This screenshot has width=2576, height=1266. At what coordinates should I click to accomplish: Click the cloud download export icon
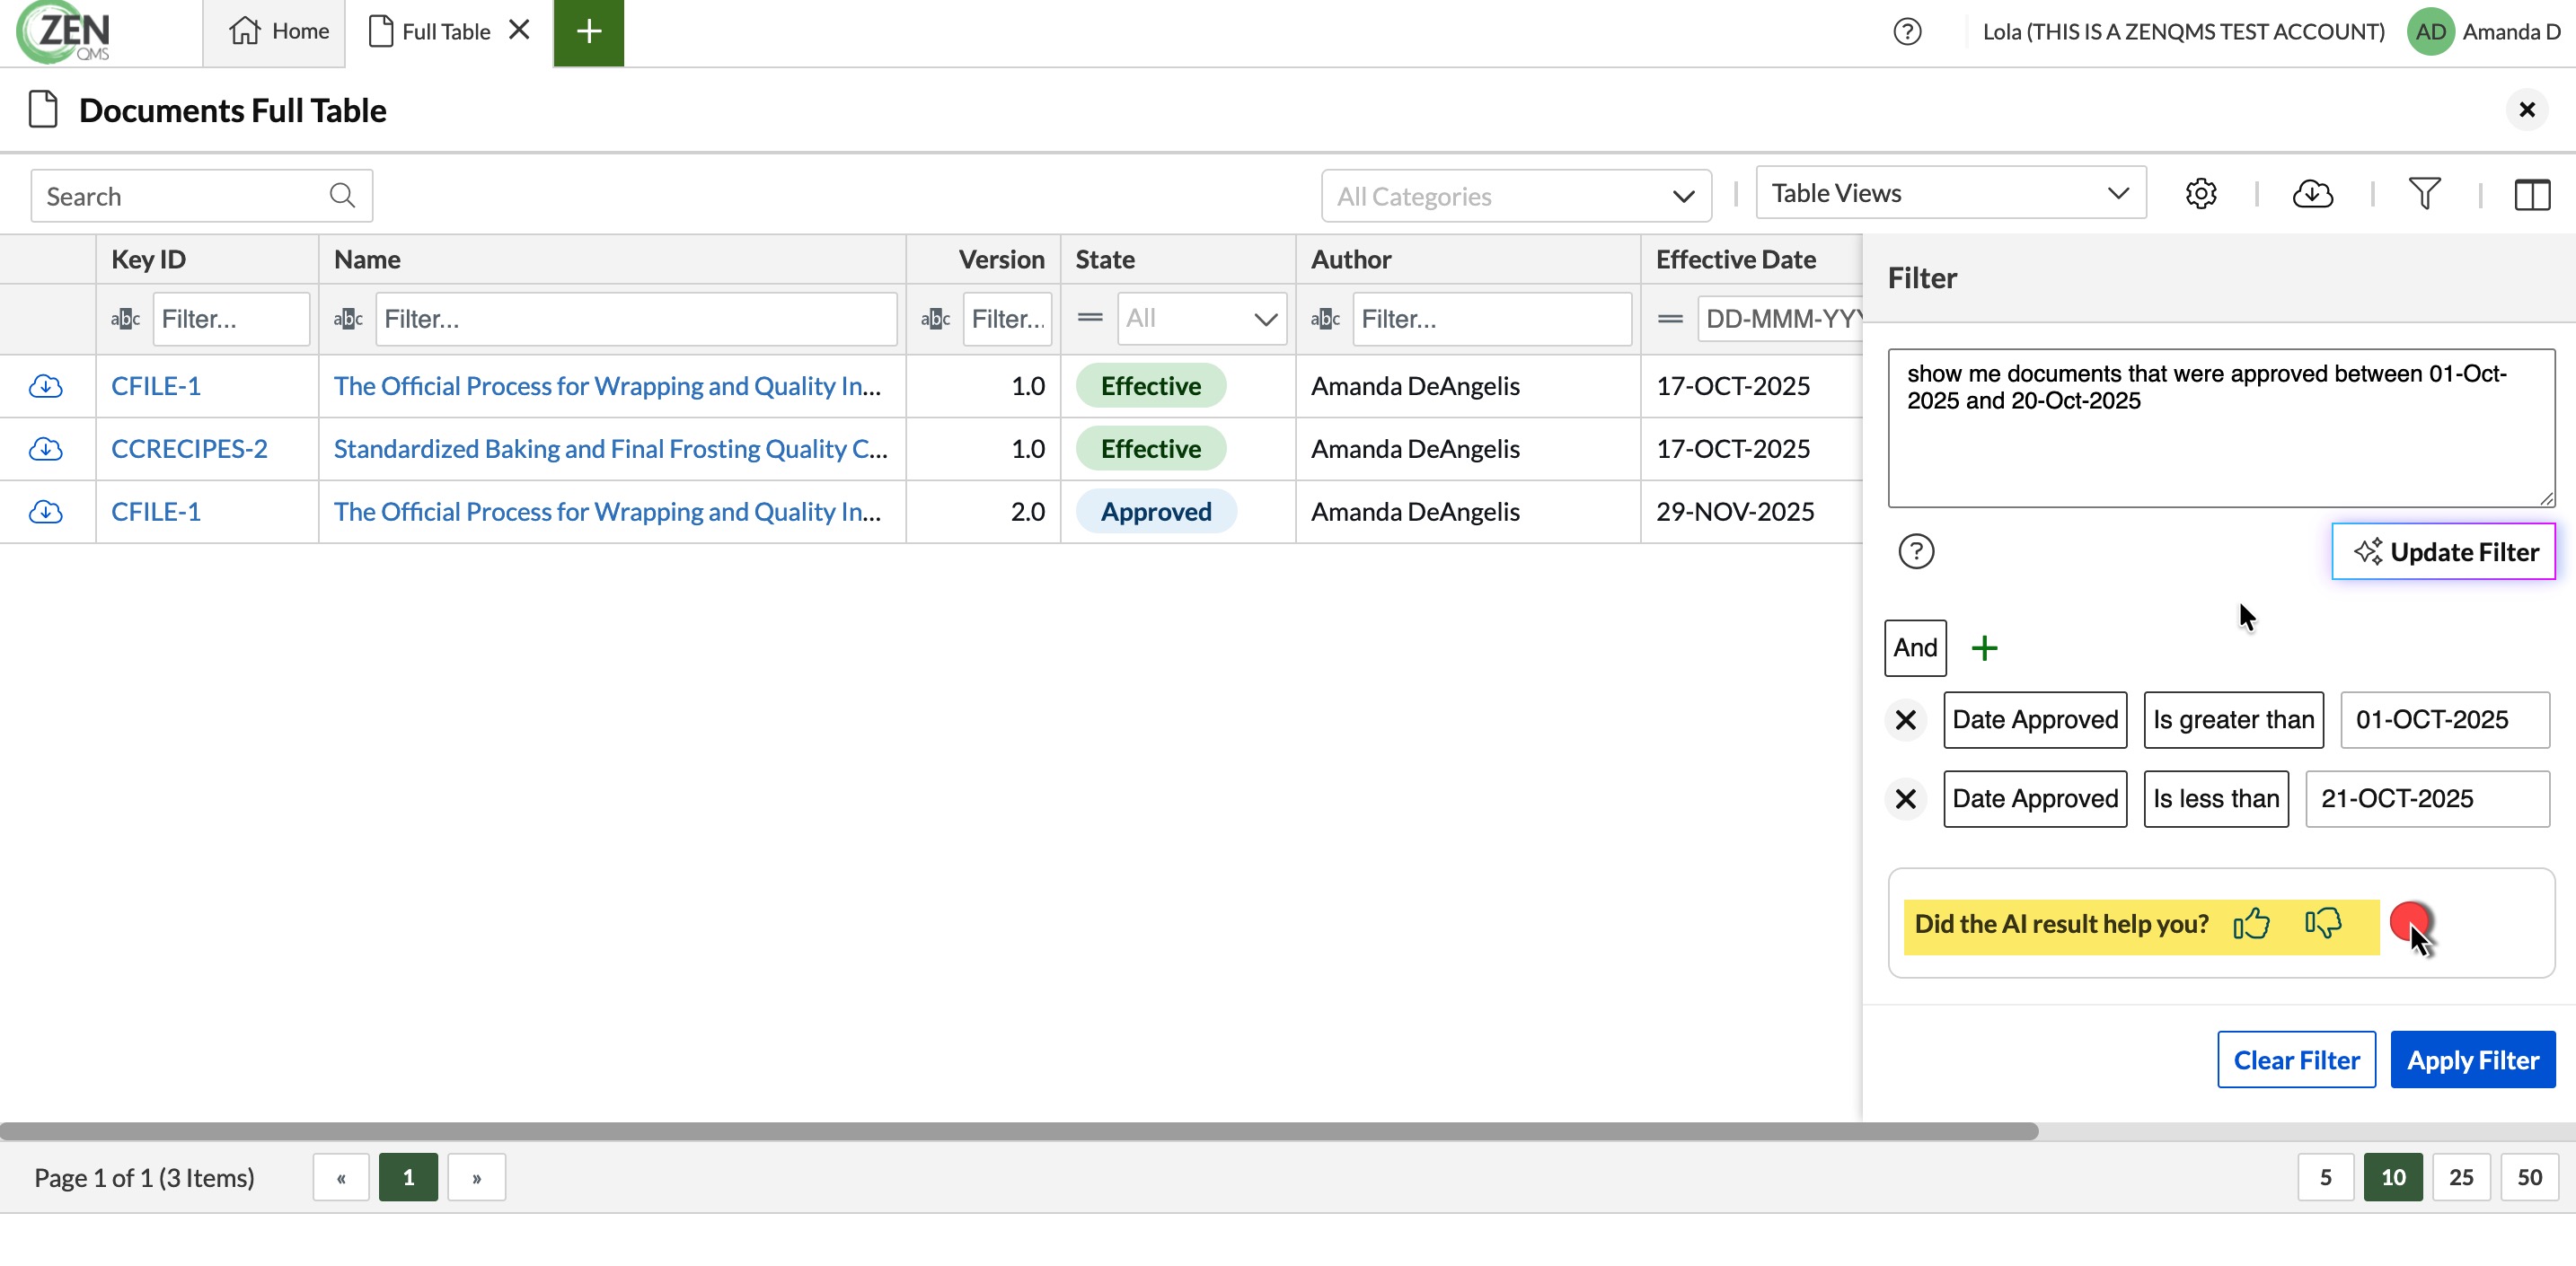coord(2312,193)
